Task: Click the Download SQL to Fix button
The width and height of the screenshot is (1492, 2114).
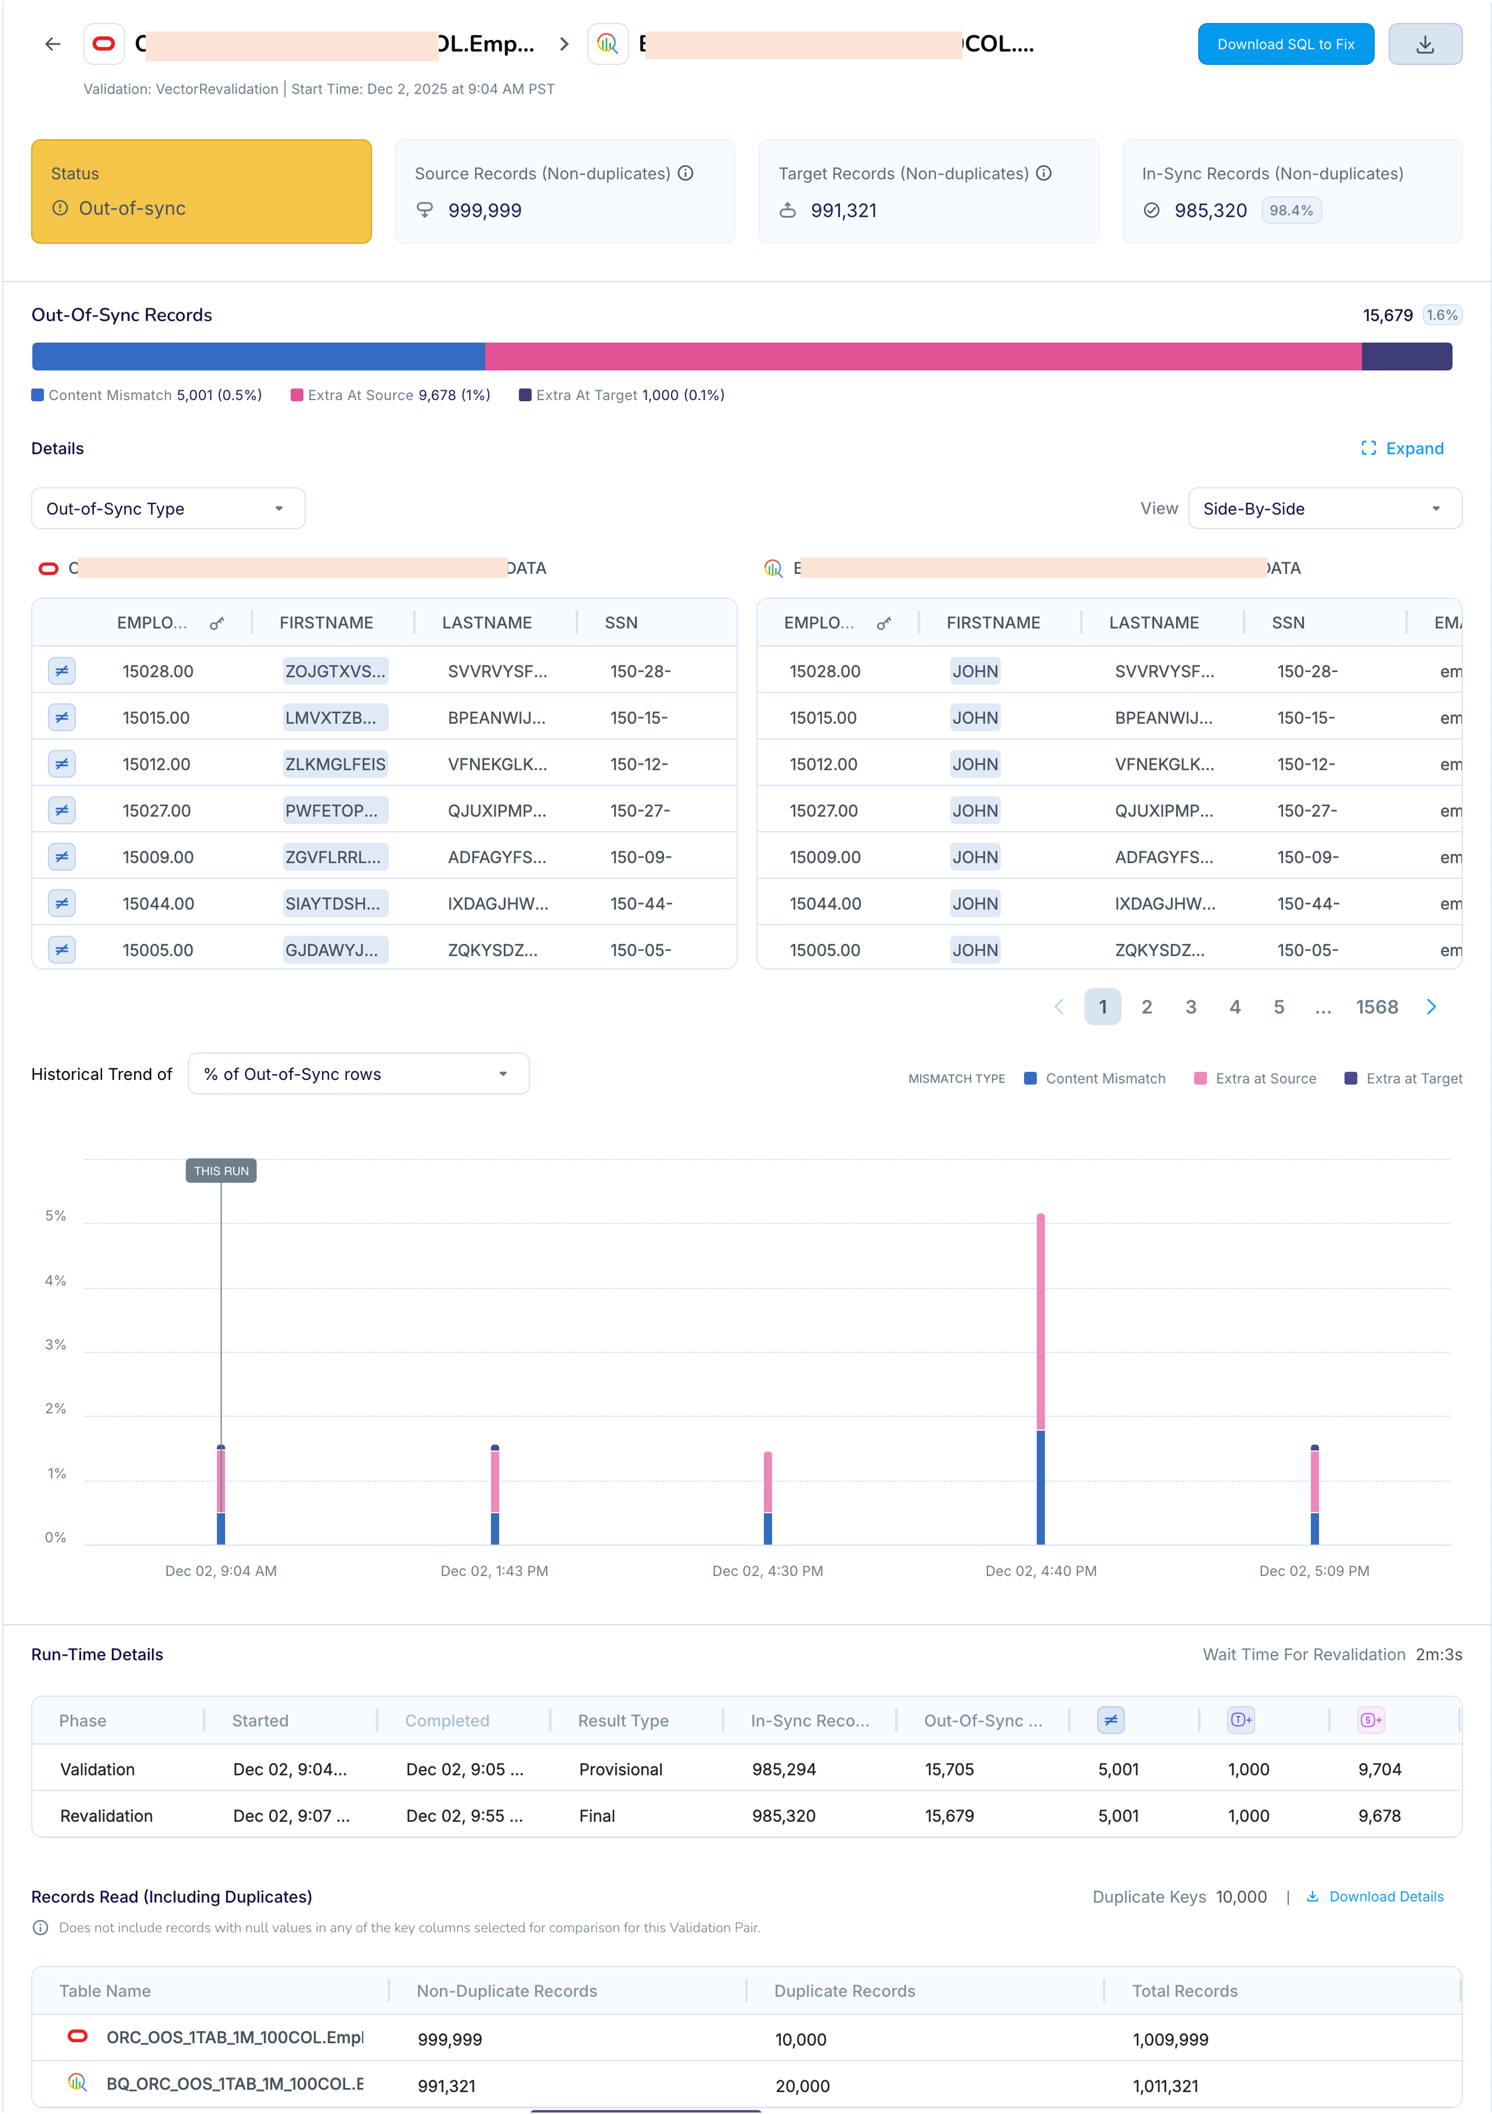Action: [1285, 43]
